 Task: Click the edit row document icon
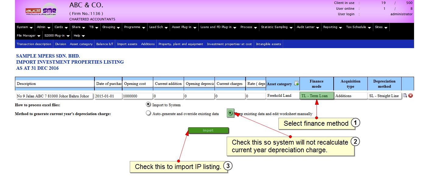[405, 96]
